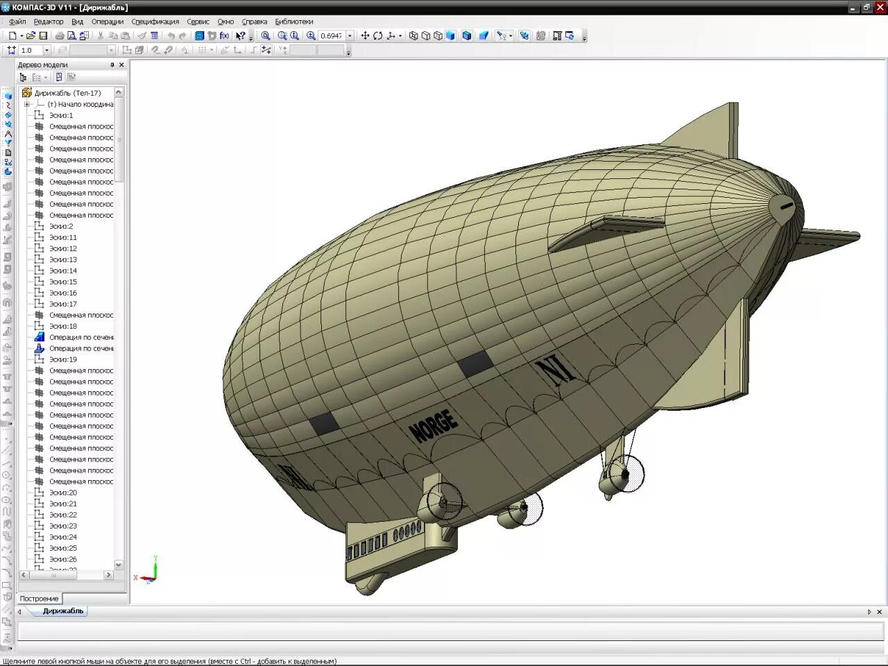Open the Файл menu
The height and width of the screenshot is (666, 888).
[17, 22]
